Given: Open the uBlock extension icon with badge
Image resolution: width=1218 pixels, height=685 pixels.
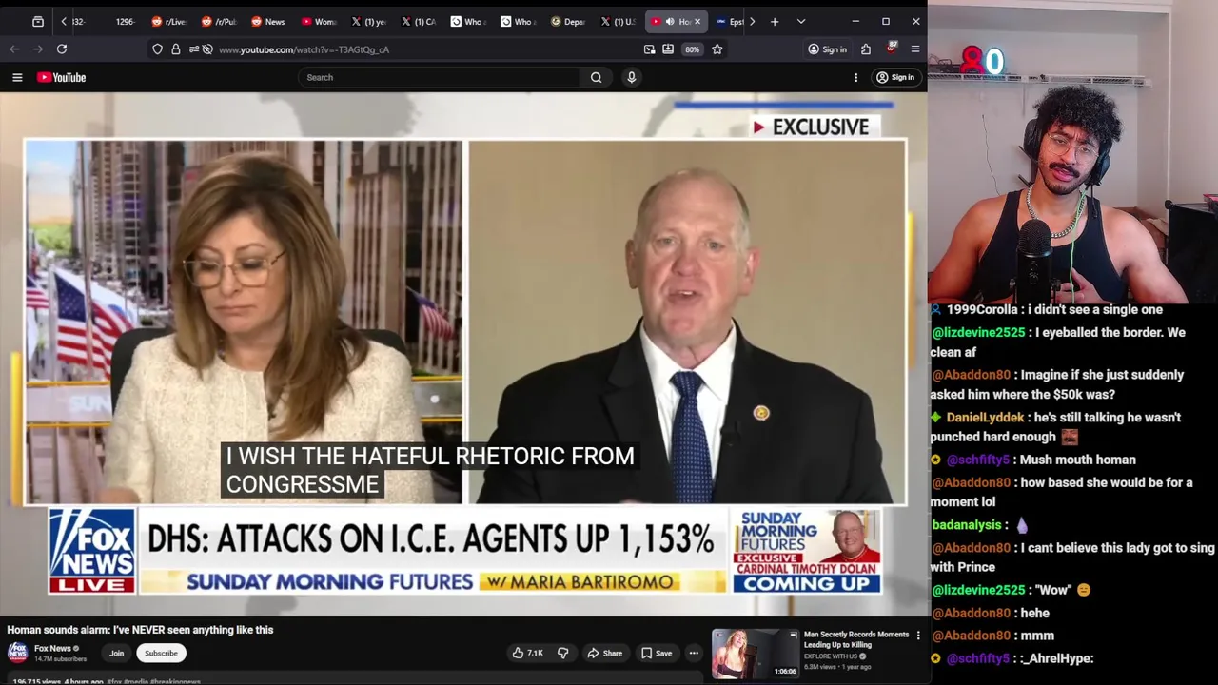Looking at the screenshot, I should click(892, 48).
